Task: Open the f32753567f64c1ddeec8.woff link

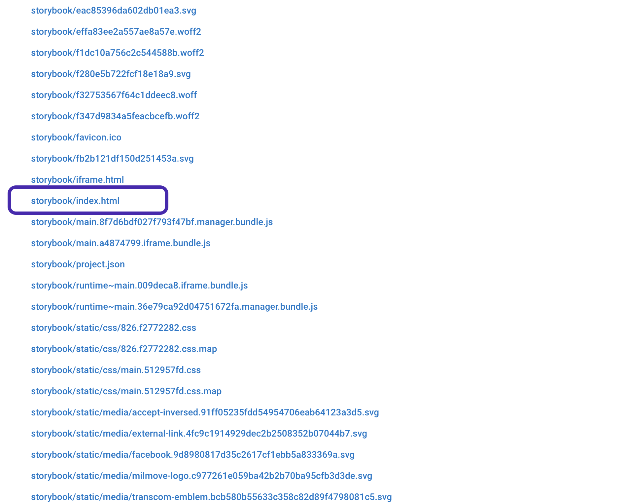Action: pyautogui.click(x=114, y=95)
